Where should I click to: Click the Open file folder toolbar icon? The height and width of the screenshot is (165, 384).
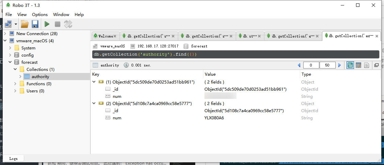pos(25,24)
